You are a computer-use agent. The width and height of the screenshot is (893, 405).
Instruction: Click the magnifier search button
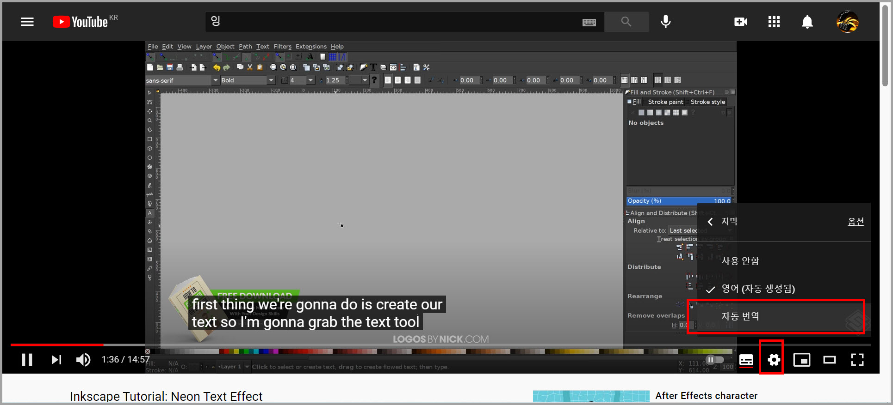(626, 22)
